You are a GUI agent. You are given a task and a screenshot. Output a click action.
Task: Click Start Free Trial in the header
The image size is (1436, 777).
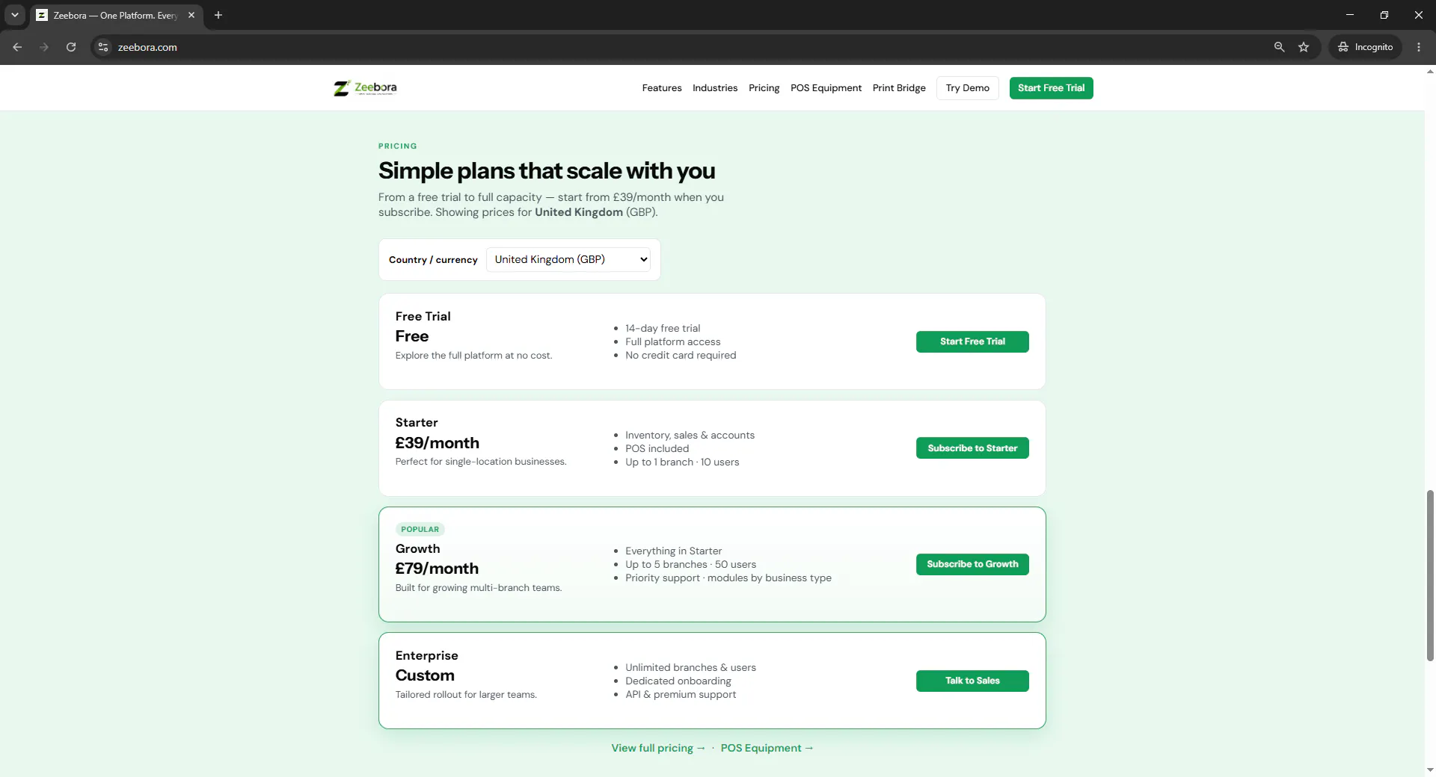(1051, 88)
